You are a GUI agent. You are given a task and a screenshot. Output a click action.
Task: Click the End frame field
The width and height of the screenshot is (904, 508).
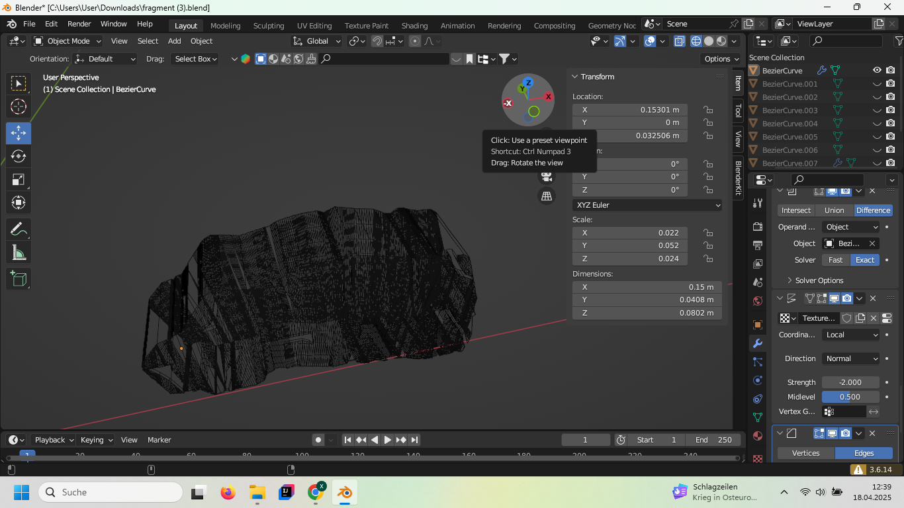pyautogui.click(x=713, y=440)
